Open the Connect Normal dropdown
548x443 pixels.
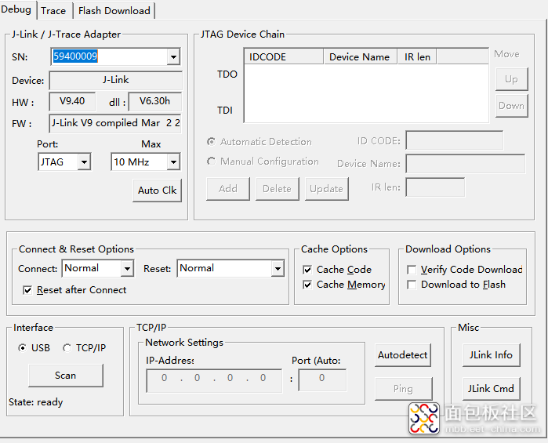[127, 268]
